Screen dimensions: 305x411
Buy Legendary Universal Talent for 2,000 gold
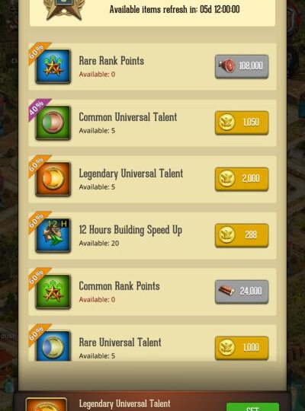click(x=242, y=179)
